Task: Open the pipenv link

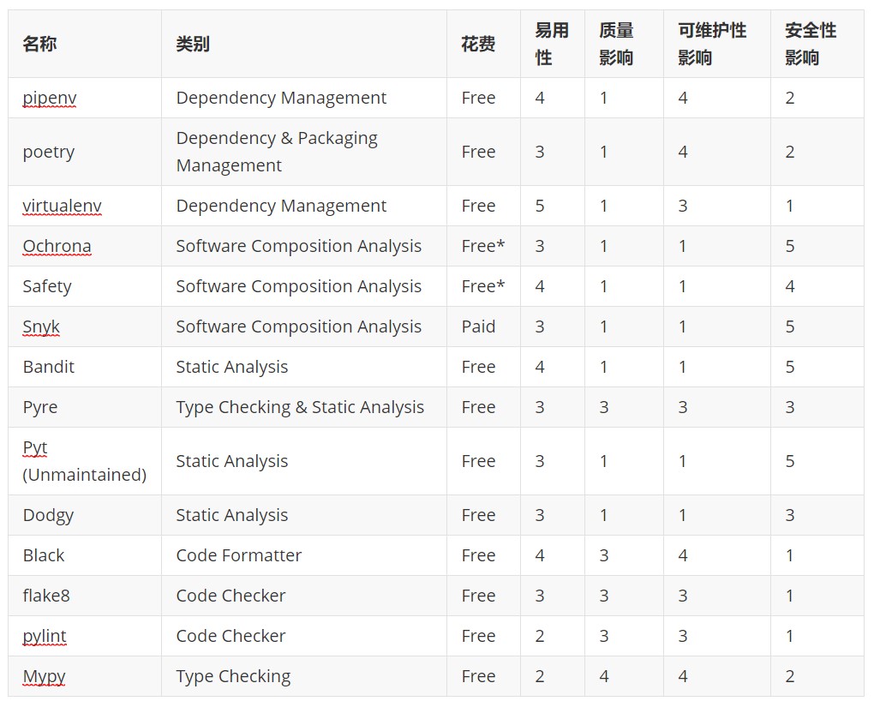Action: (49, 98)
